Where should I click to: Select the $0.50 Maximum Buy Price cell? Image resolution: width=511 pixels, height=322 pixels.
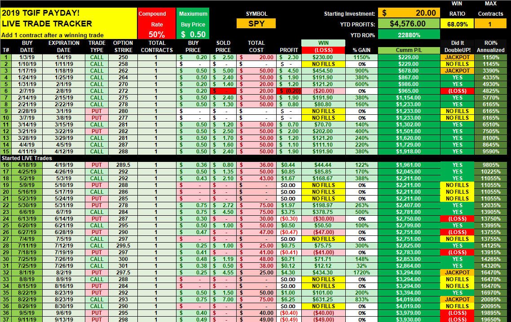point(193,34)
